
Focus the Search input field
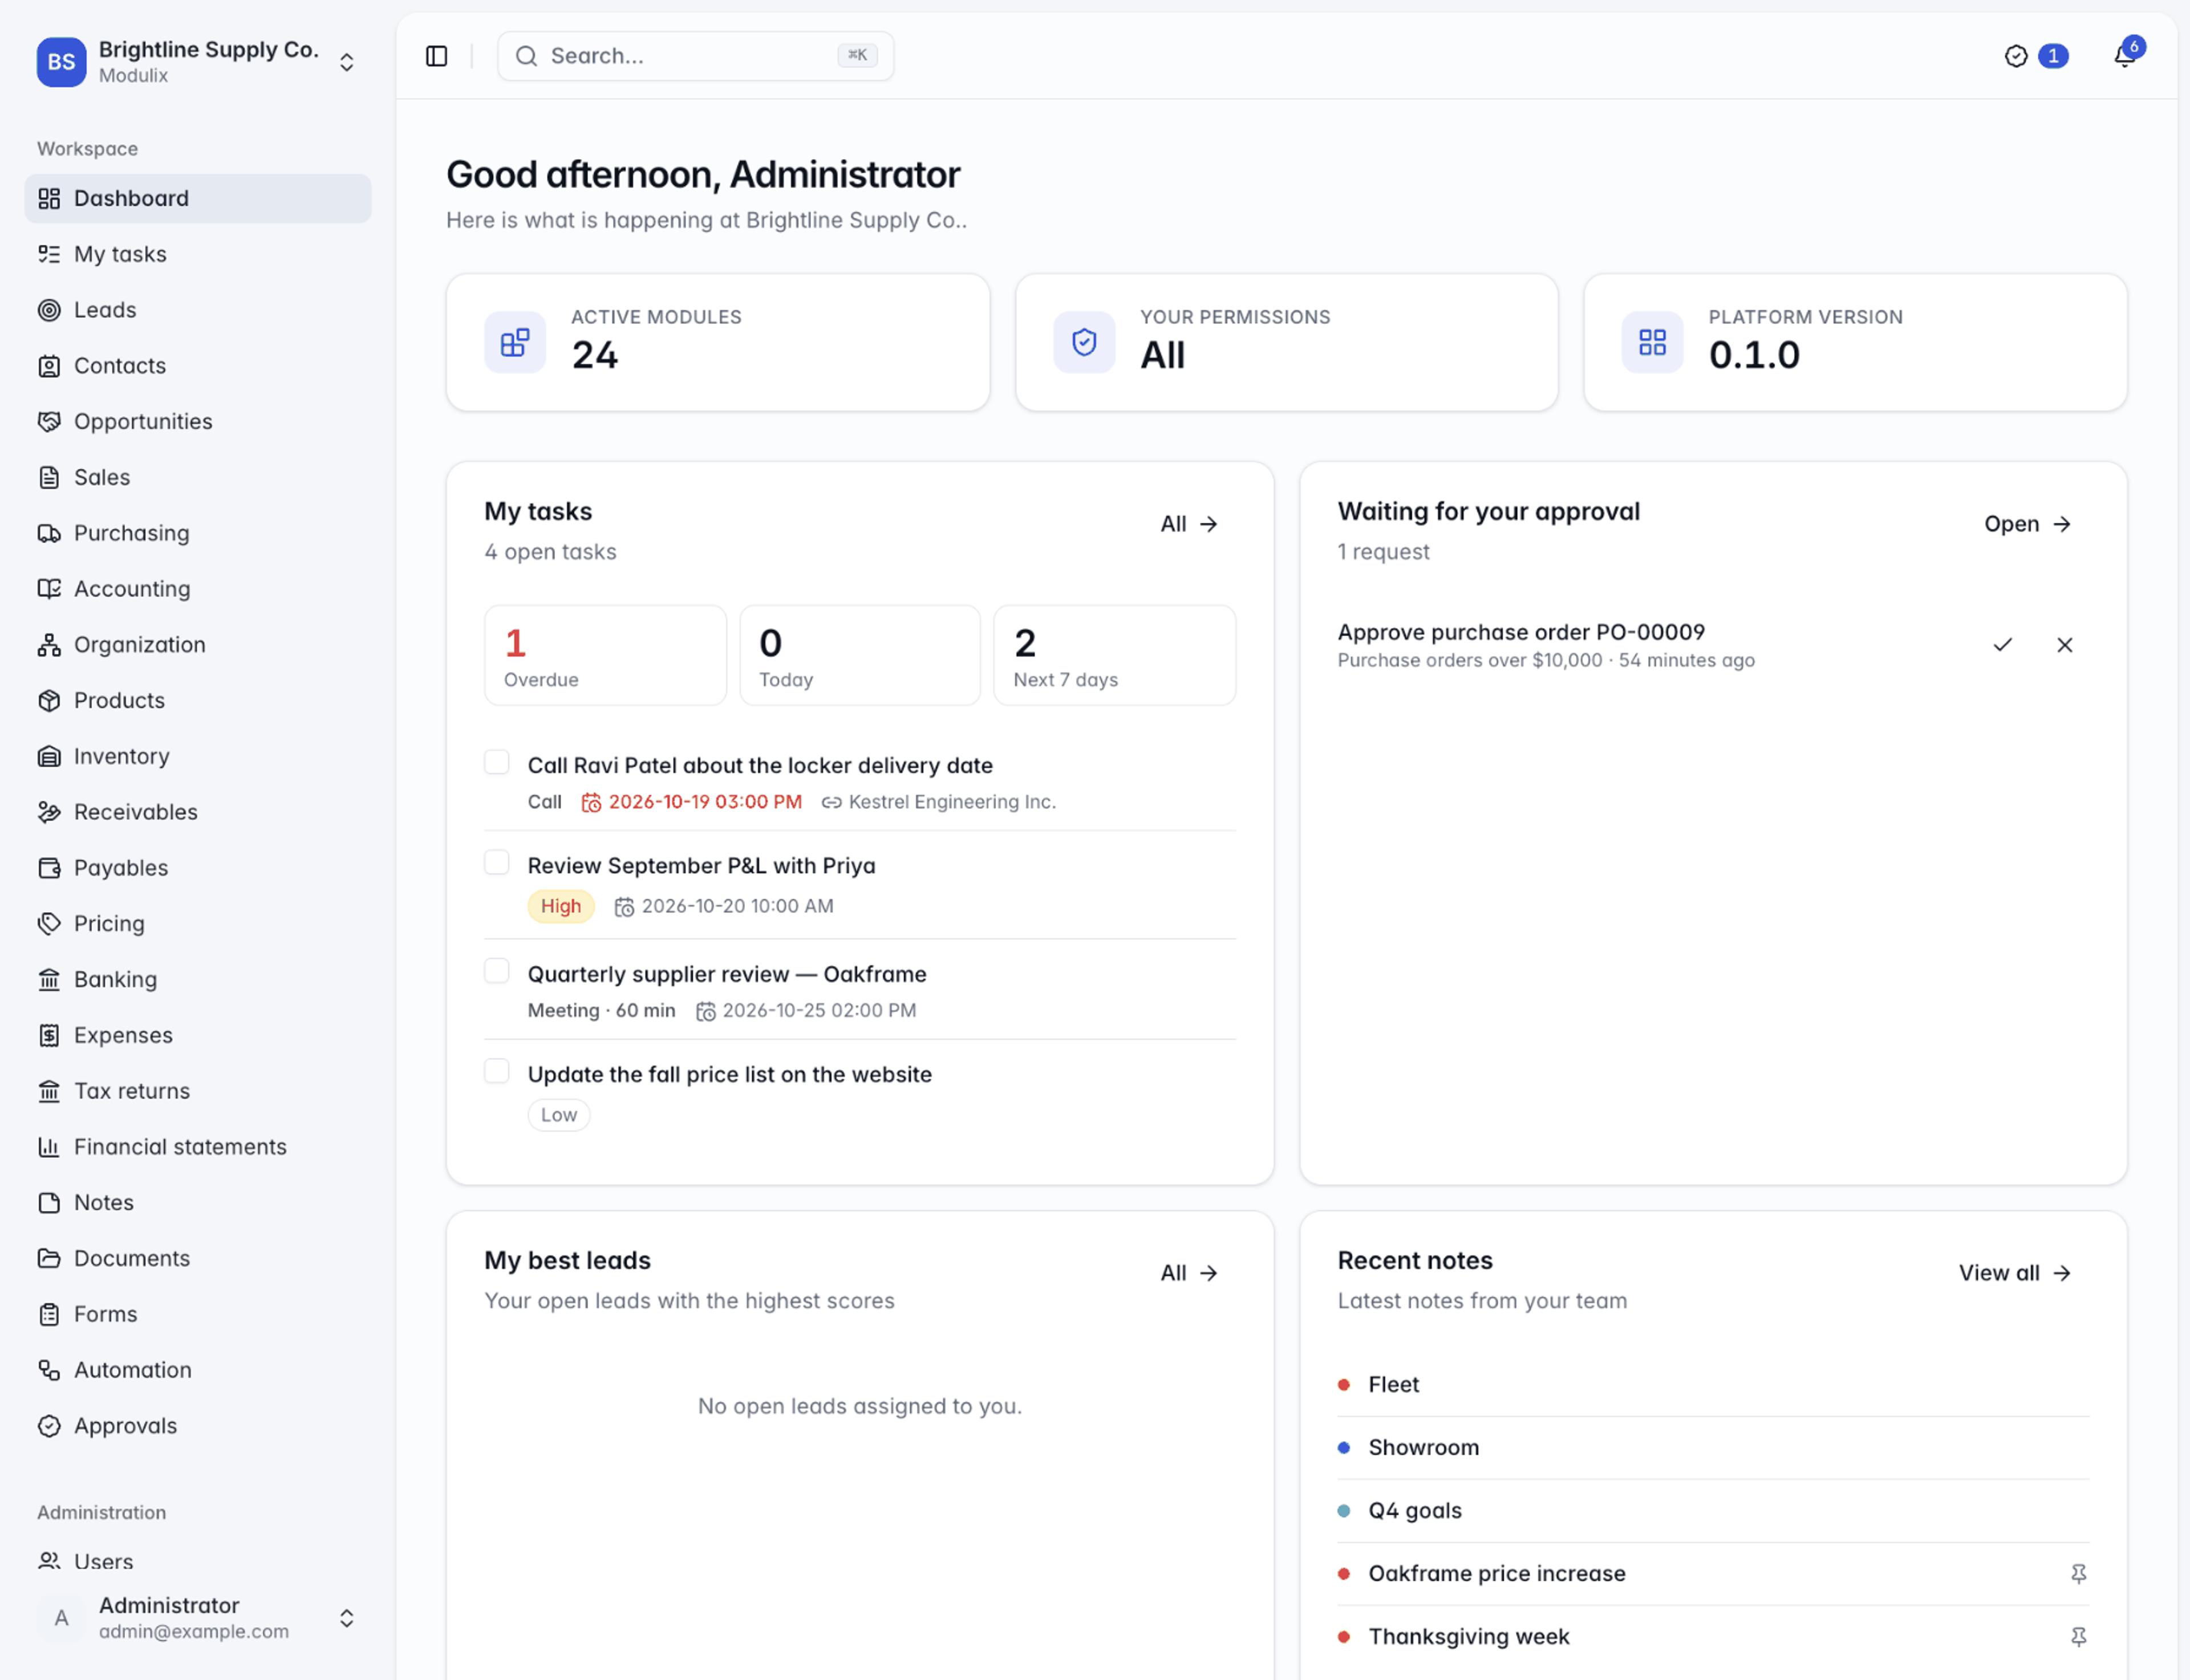[x=695, y=56]
